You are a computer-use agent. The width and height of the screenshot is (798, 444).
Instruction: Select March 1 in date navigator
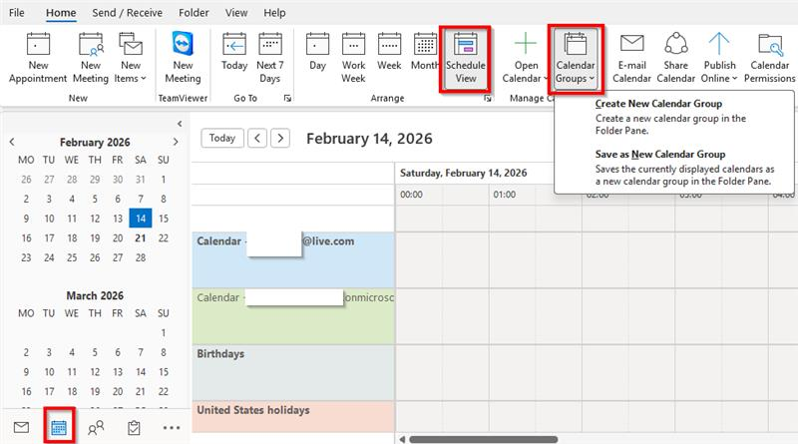click(x=164, y=332)
